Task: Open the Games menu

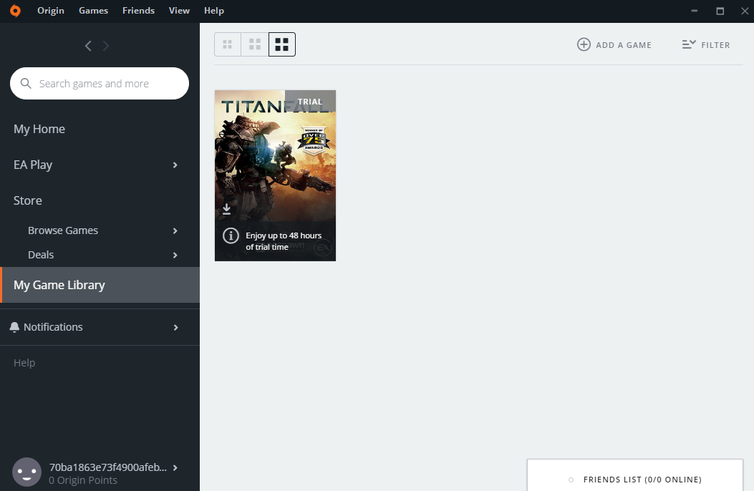Action: tap(93, 11)
